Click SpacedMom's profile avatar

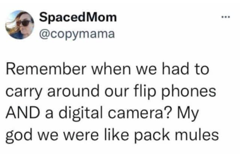[x=20, y=25]
